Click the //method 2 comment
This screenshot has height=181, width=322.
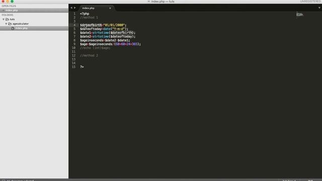(89, 55)
